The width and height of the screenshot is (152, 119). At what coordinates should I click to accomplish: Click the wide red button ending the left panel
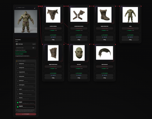26,114
